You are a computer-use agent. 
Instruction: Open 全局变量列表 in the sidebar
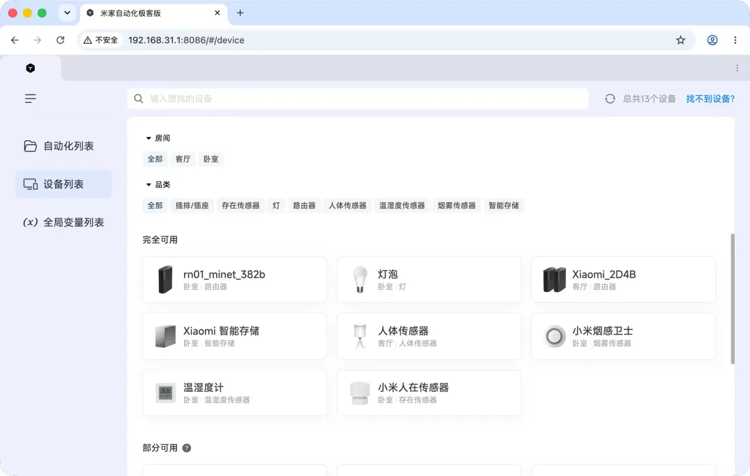click(x=64, y=222)
